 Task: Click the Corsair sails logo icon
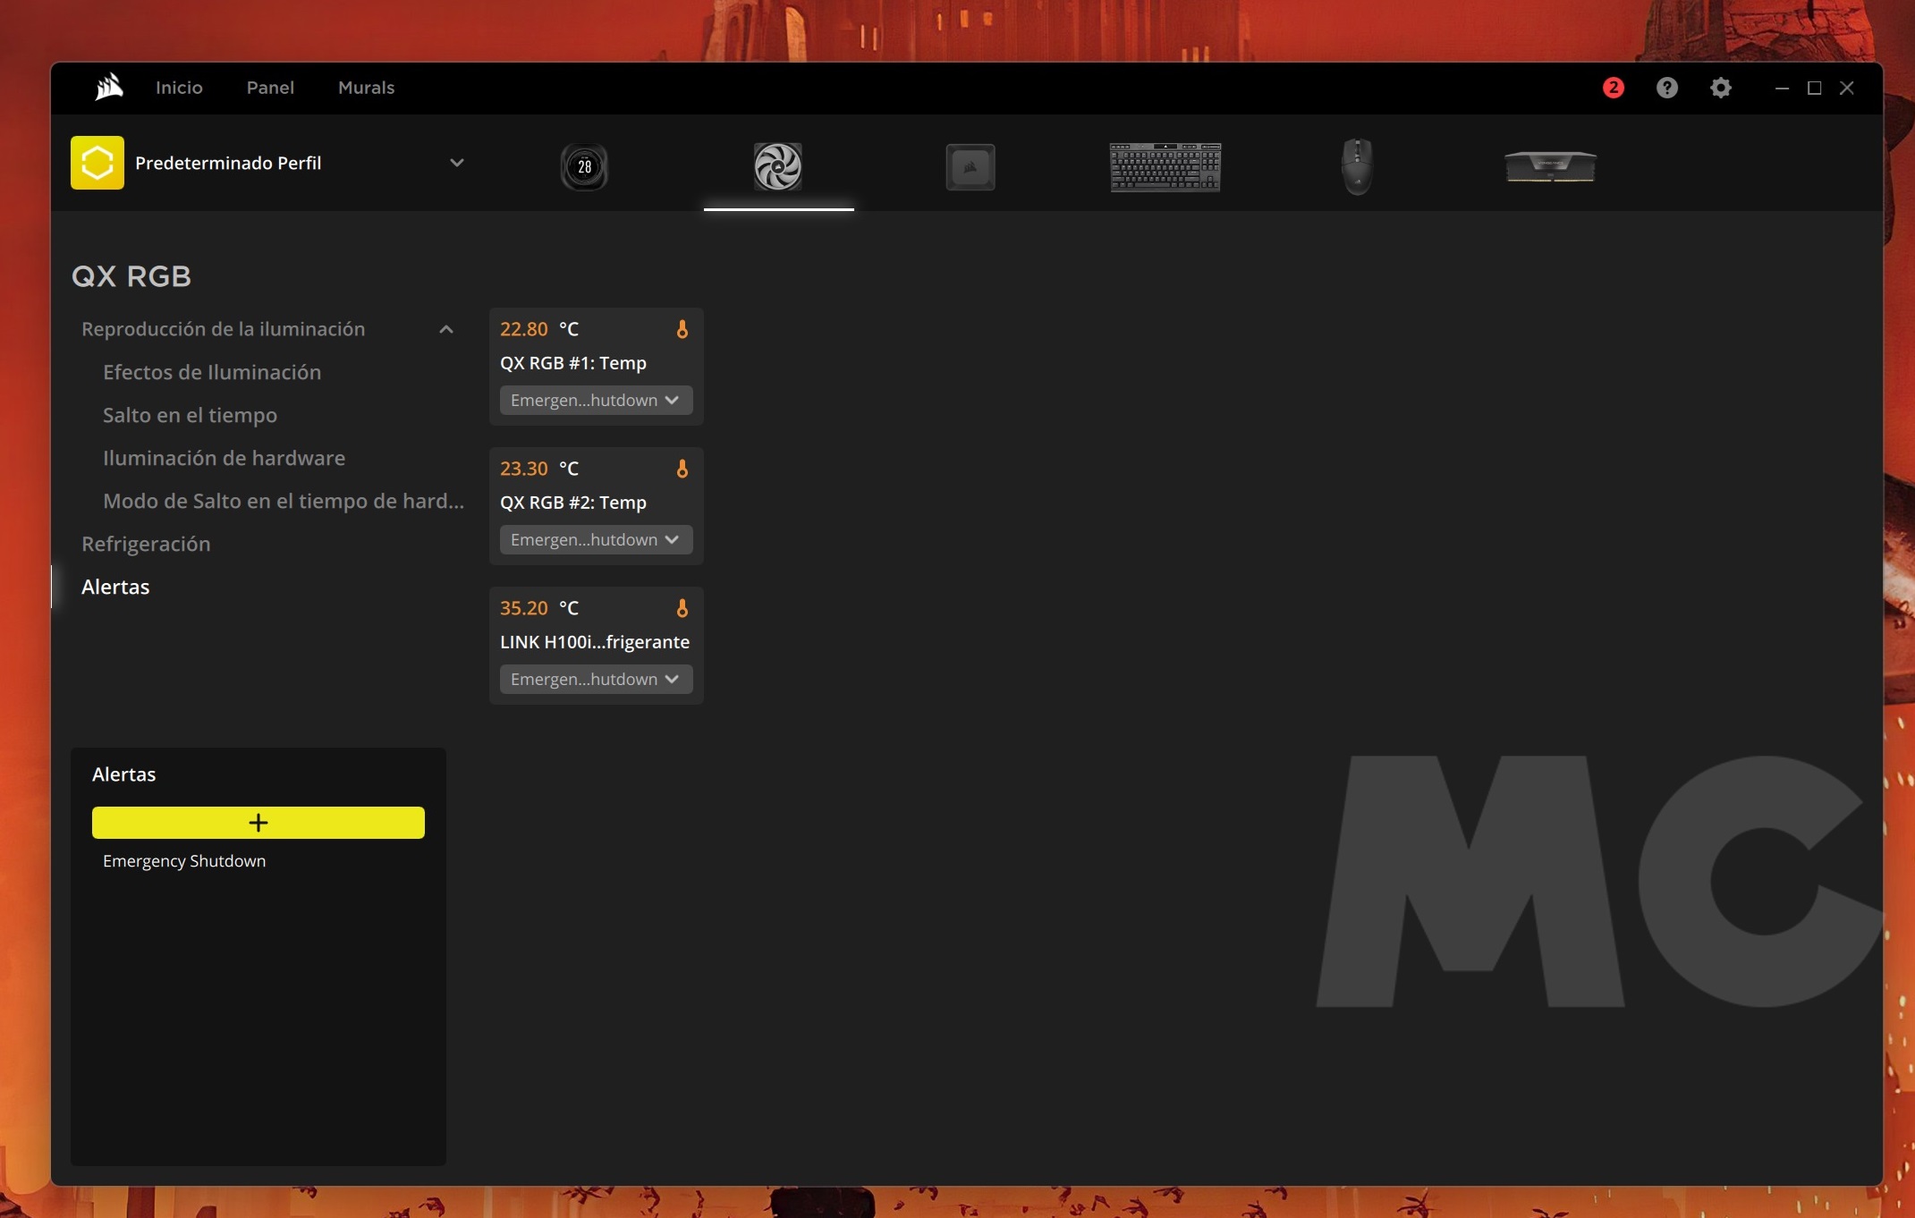[x=109, y=87]
